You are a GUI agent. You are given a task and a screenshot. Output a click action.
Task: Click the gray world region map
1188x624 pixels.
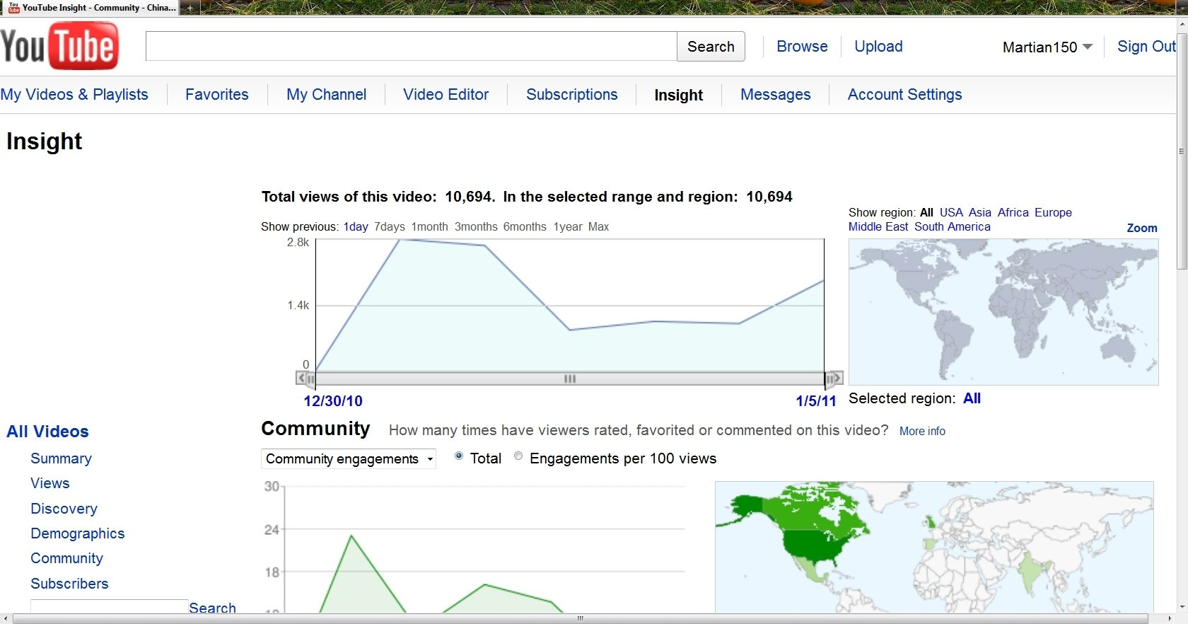point(1003,312)
